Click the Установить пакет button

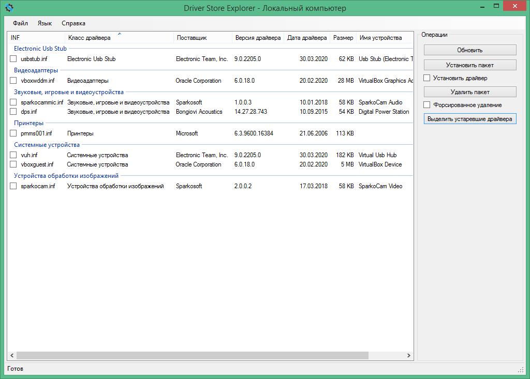[x=470, y=65]
